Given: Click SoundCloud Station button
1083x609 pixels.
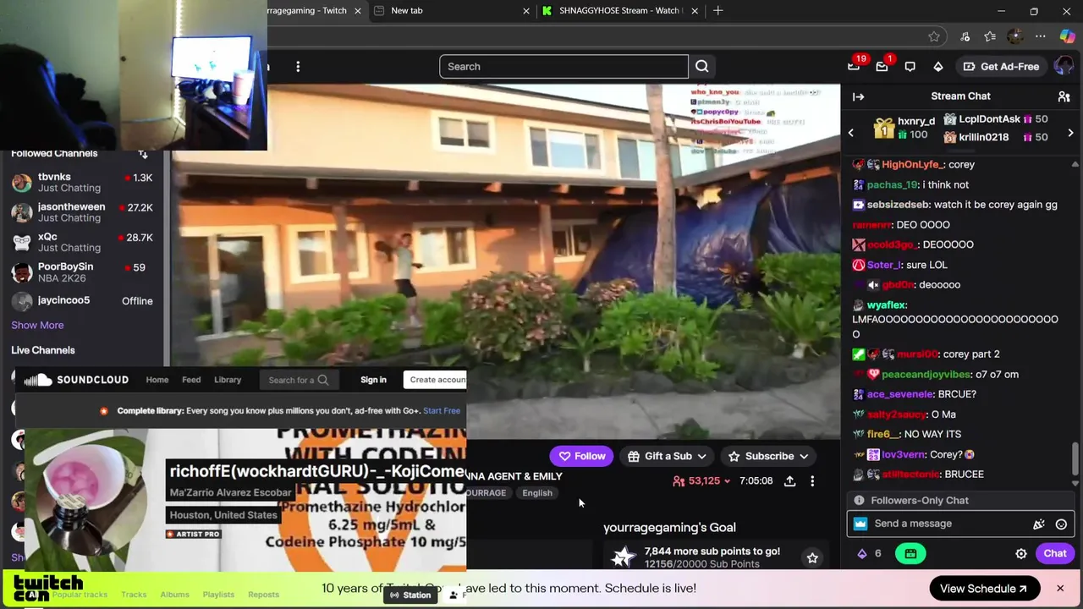Looking at the screenshot, I should click(410, 595).
